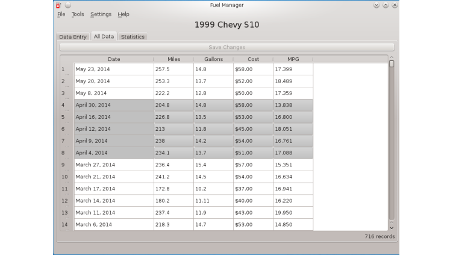The image size is (453, 255).
Task: Sort by the MPG column header
Action: pyautogui.click(x=293, y=59)
